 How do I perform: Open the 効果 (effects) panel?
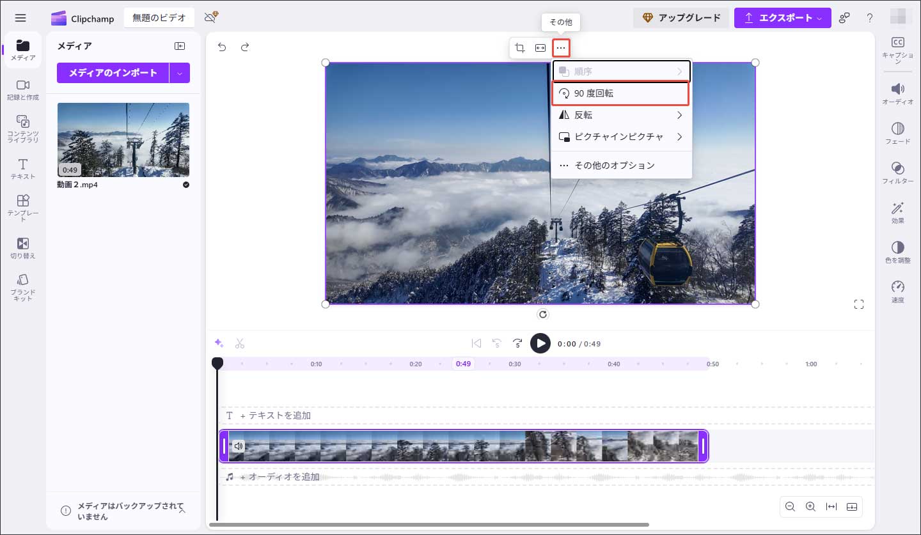(x=898, y=211)
